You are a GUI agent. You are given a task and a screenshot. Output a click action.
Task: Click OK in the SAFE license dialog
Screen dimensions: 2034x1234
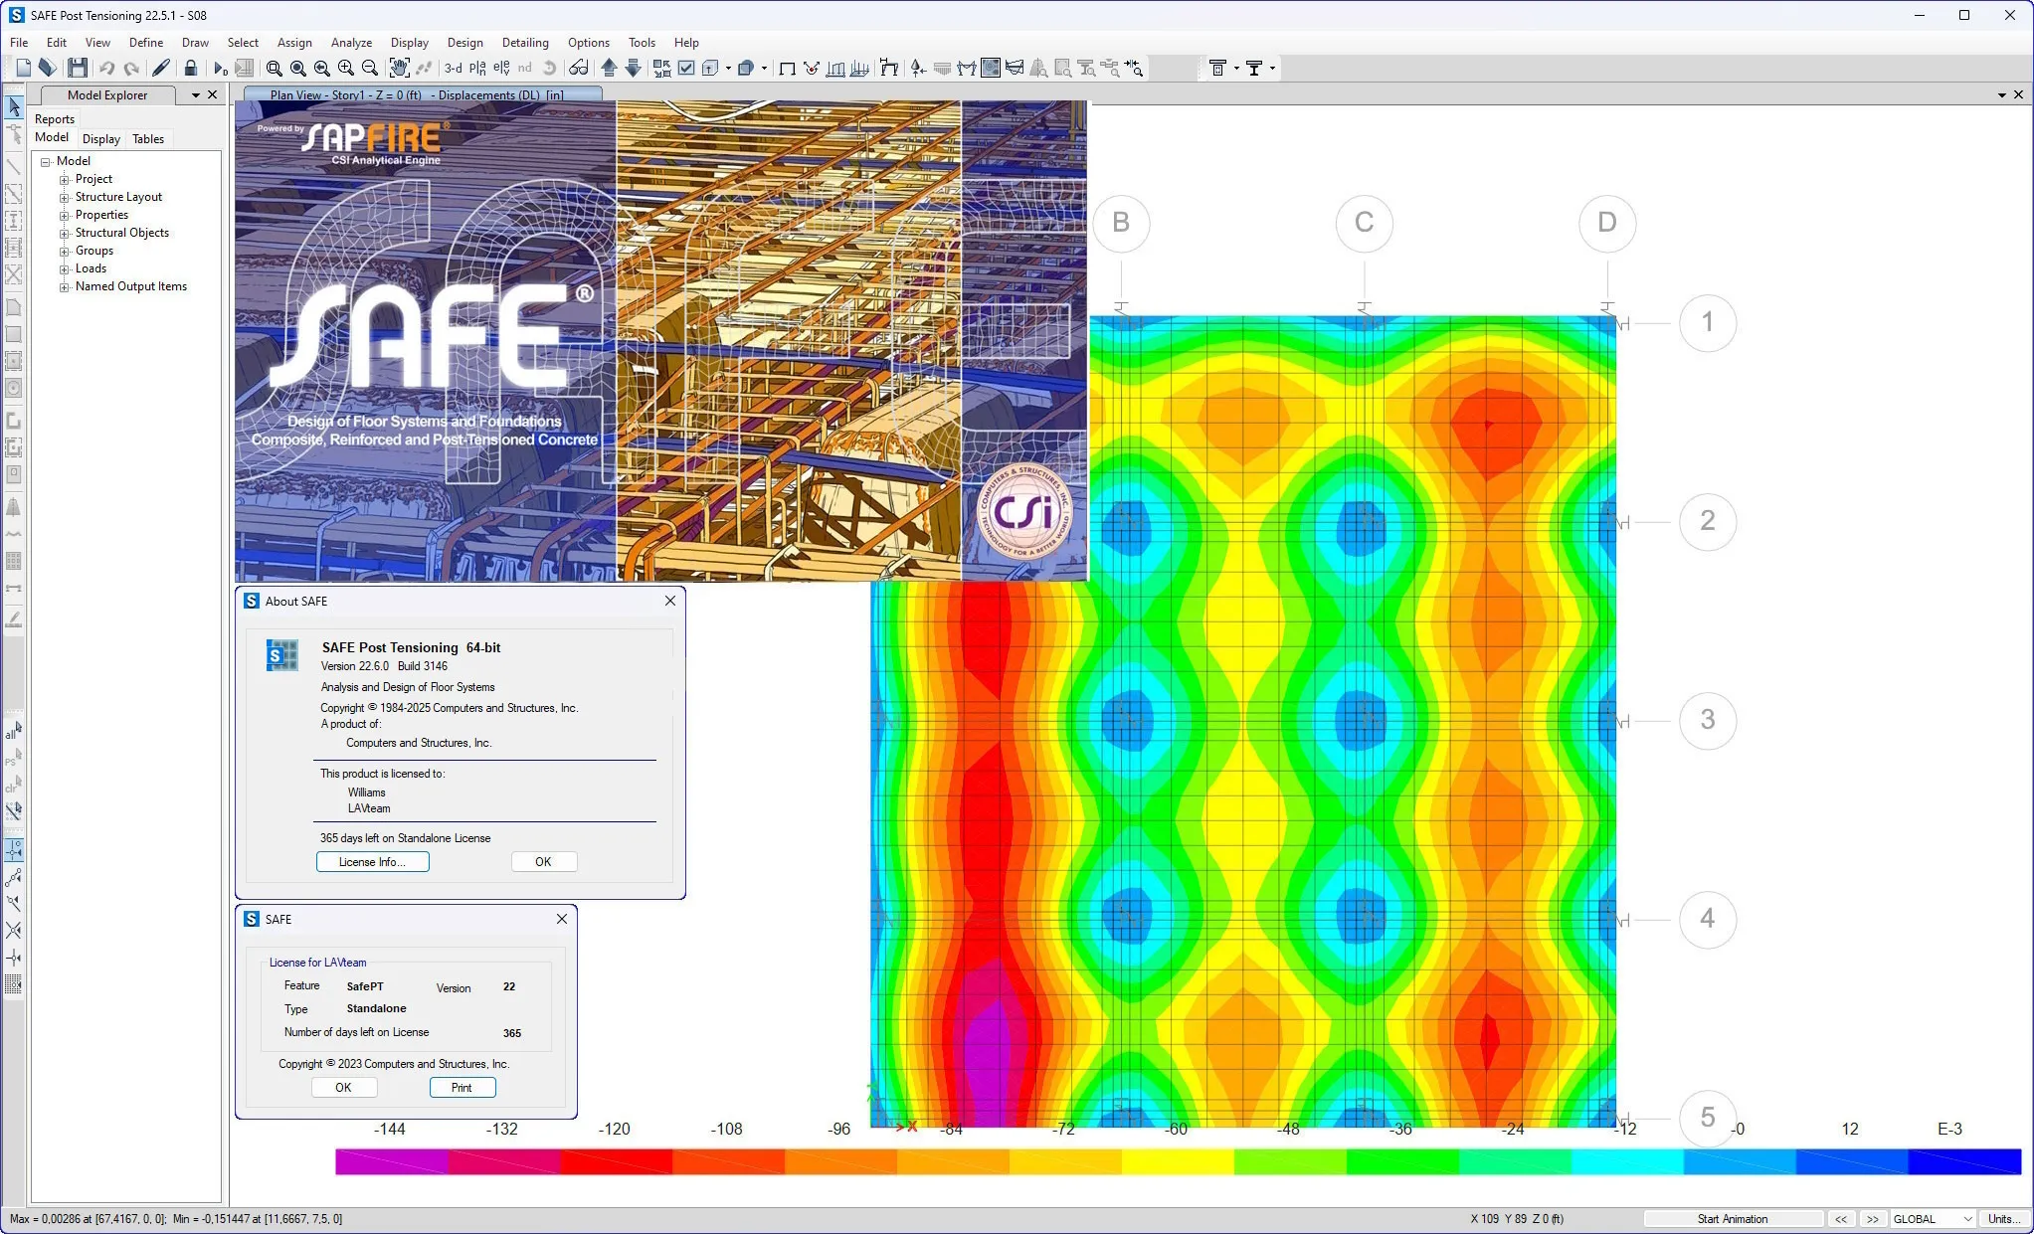click(x=343, y=1088)
